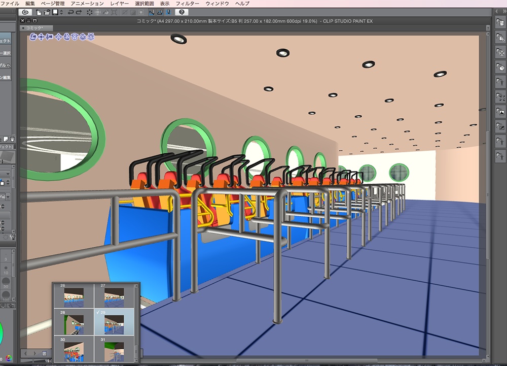Click the CLIP STUDIO launch icon
The width and height of the screenshot is (507, 366).
(25, 12)
